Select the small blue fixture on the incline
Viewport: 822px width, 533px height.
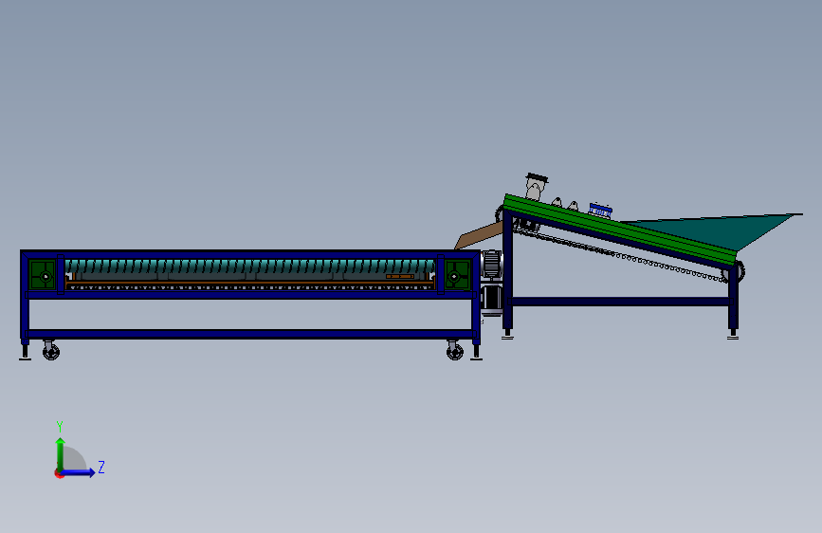tap(601, 211)
